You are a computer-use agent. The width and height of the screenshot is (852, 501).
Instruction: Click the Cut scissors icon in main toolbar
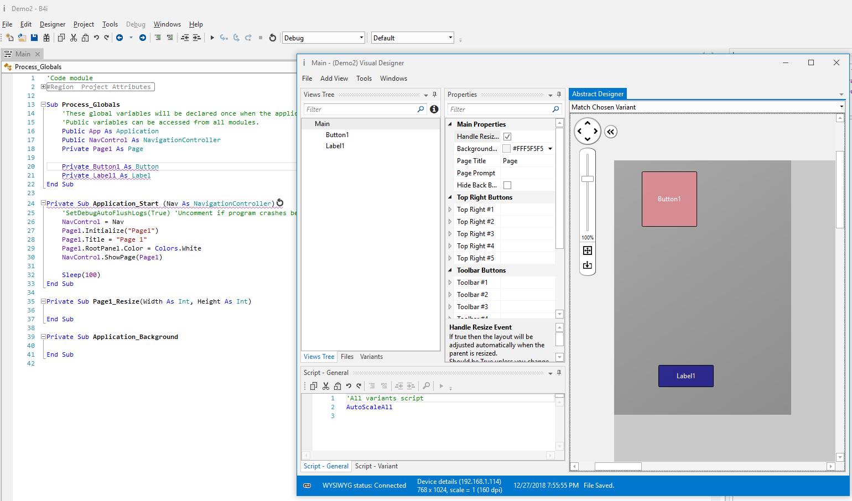point(74,38)
